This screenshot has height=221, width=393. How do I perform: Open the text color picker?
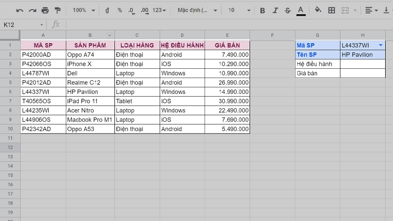301,11
